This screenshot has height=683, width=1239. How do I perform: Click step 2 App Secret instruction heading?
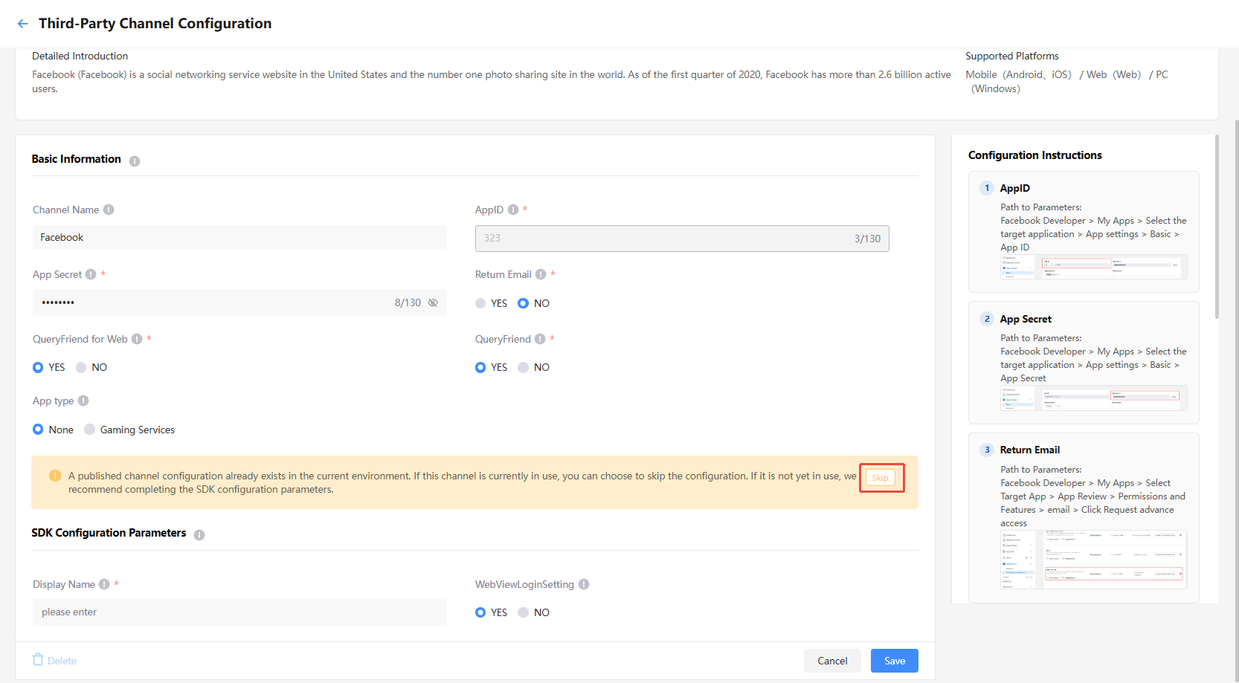tap(1026, 319)
